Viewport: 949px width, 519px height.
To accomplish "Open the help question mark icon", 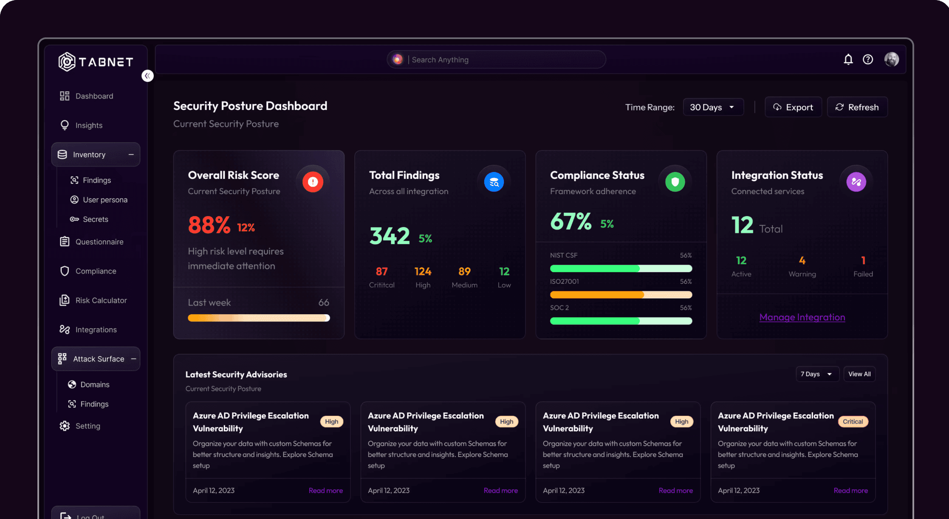I will tap(868, 59).
